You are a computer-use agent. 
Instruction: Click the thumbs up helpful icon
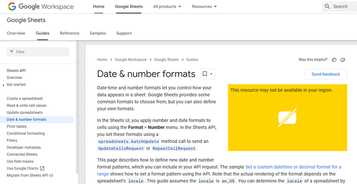click(x=334, y=60)
